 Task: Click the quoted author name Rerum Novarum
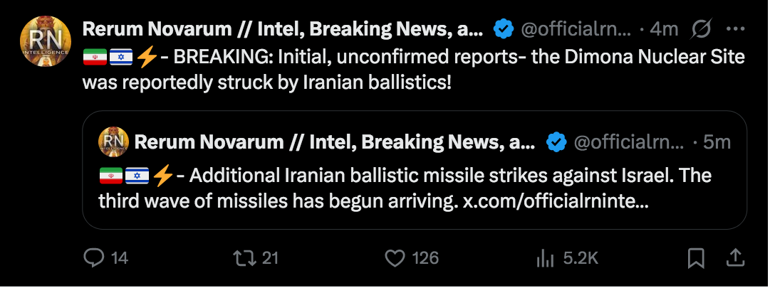point(335,142)
